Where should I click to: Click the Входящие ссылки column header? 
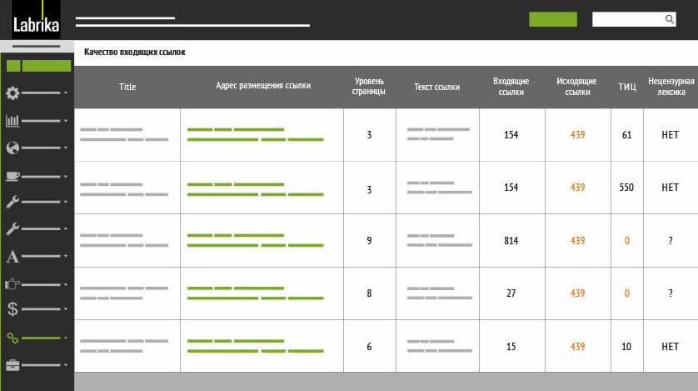[511, 87]
